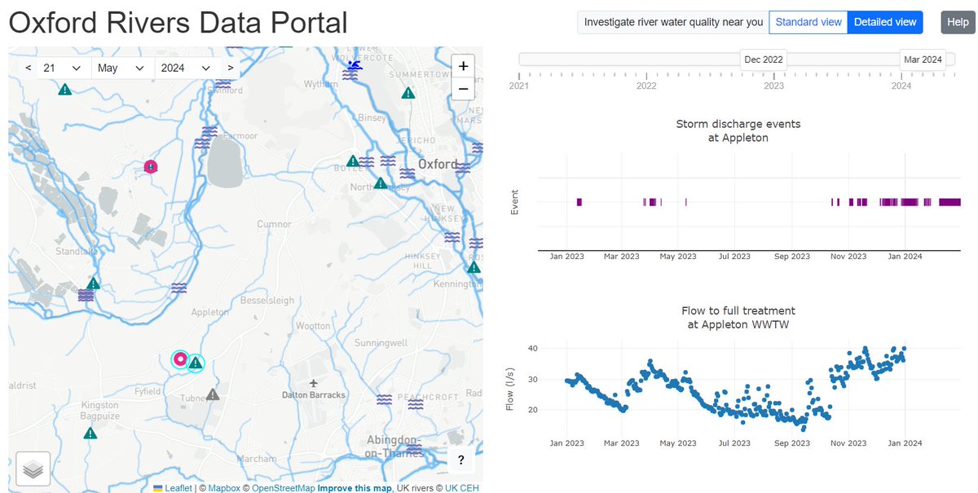The width and height of the screenshot is (978, 493).
Task: Open the Mapbox attribution link
Action: tap(223, 488)
